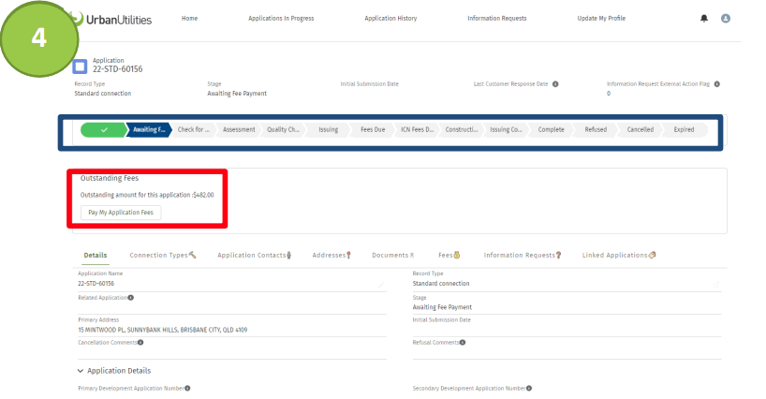Go to Home in top navigation

click(189, 19)
